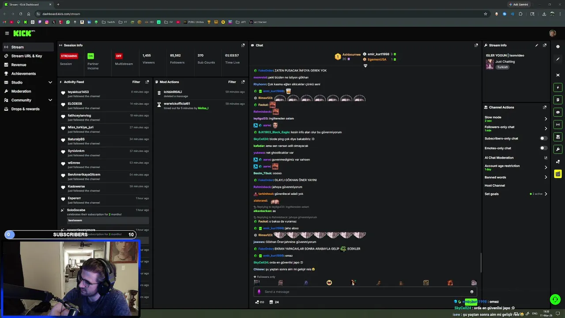Pop out the Mod Actions panel

tap(243, 82)
